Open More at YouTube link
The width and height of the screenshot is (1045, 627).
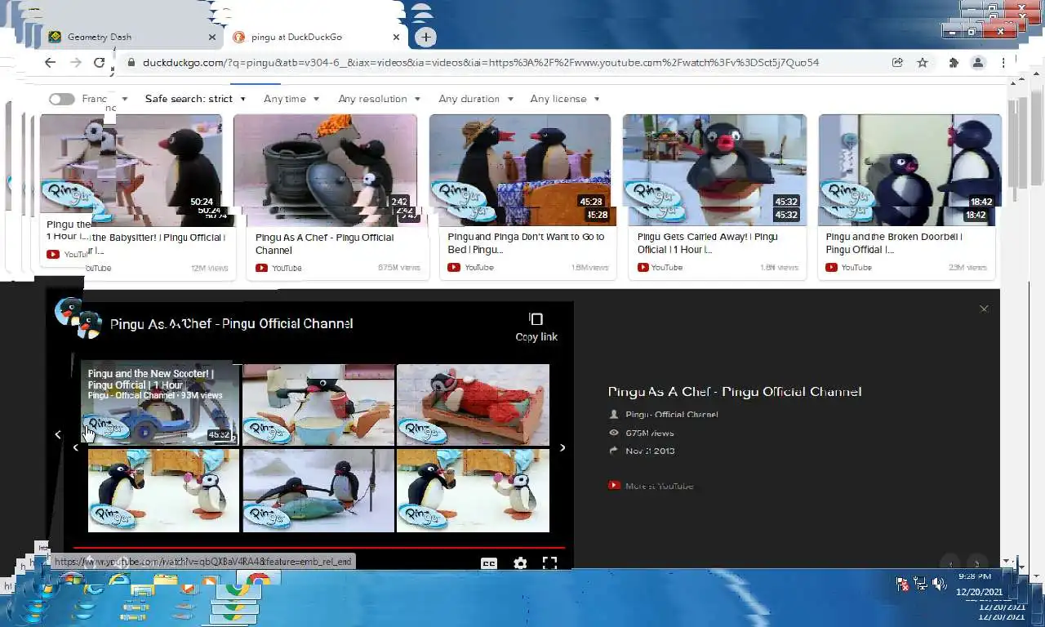(x=651, y=486)
